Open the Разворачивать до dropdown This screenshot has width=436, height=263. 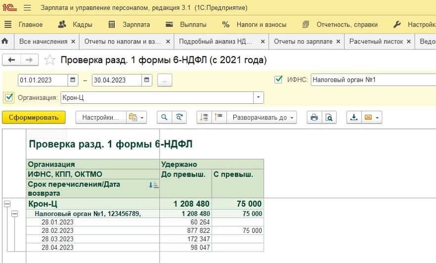[262, 117]
